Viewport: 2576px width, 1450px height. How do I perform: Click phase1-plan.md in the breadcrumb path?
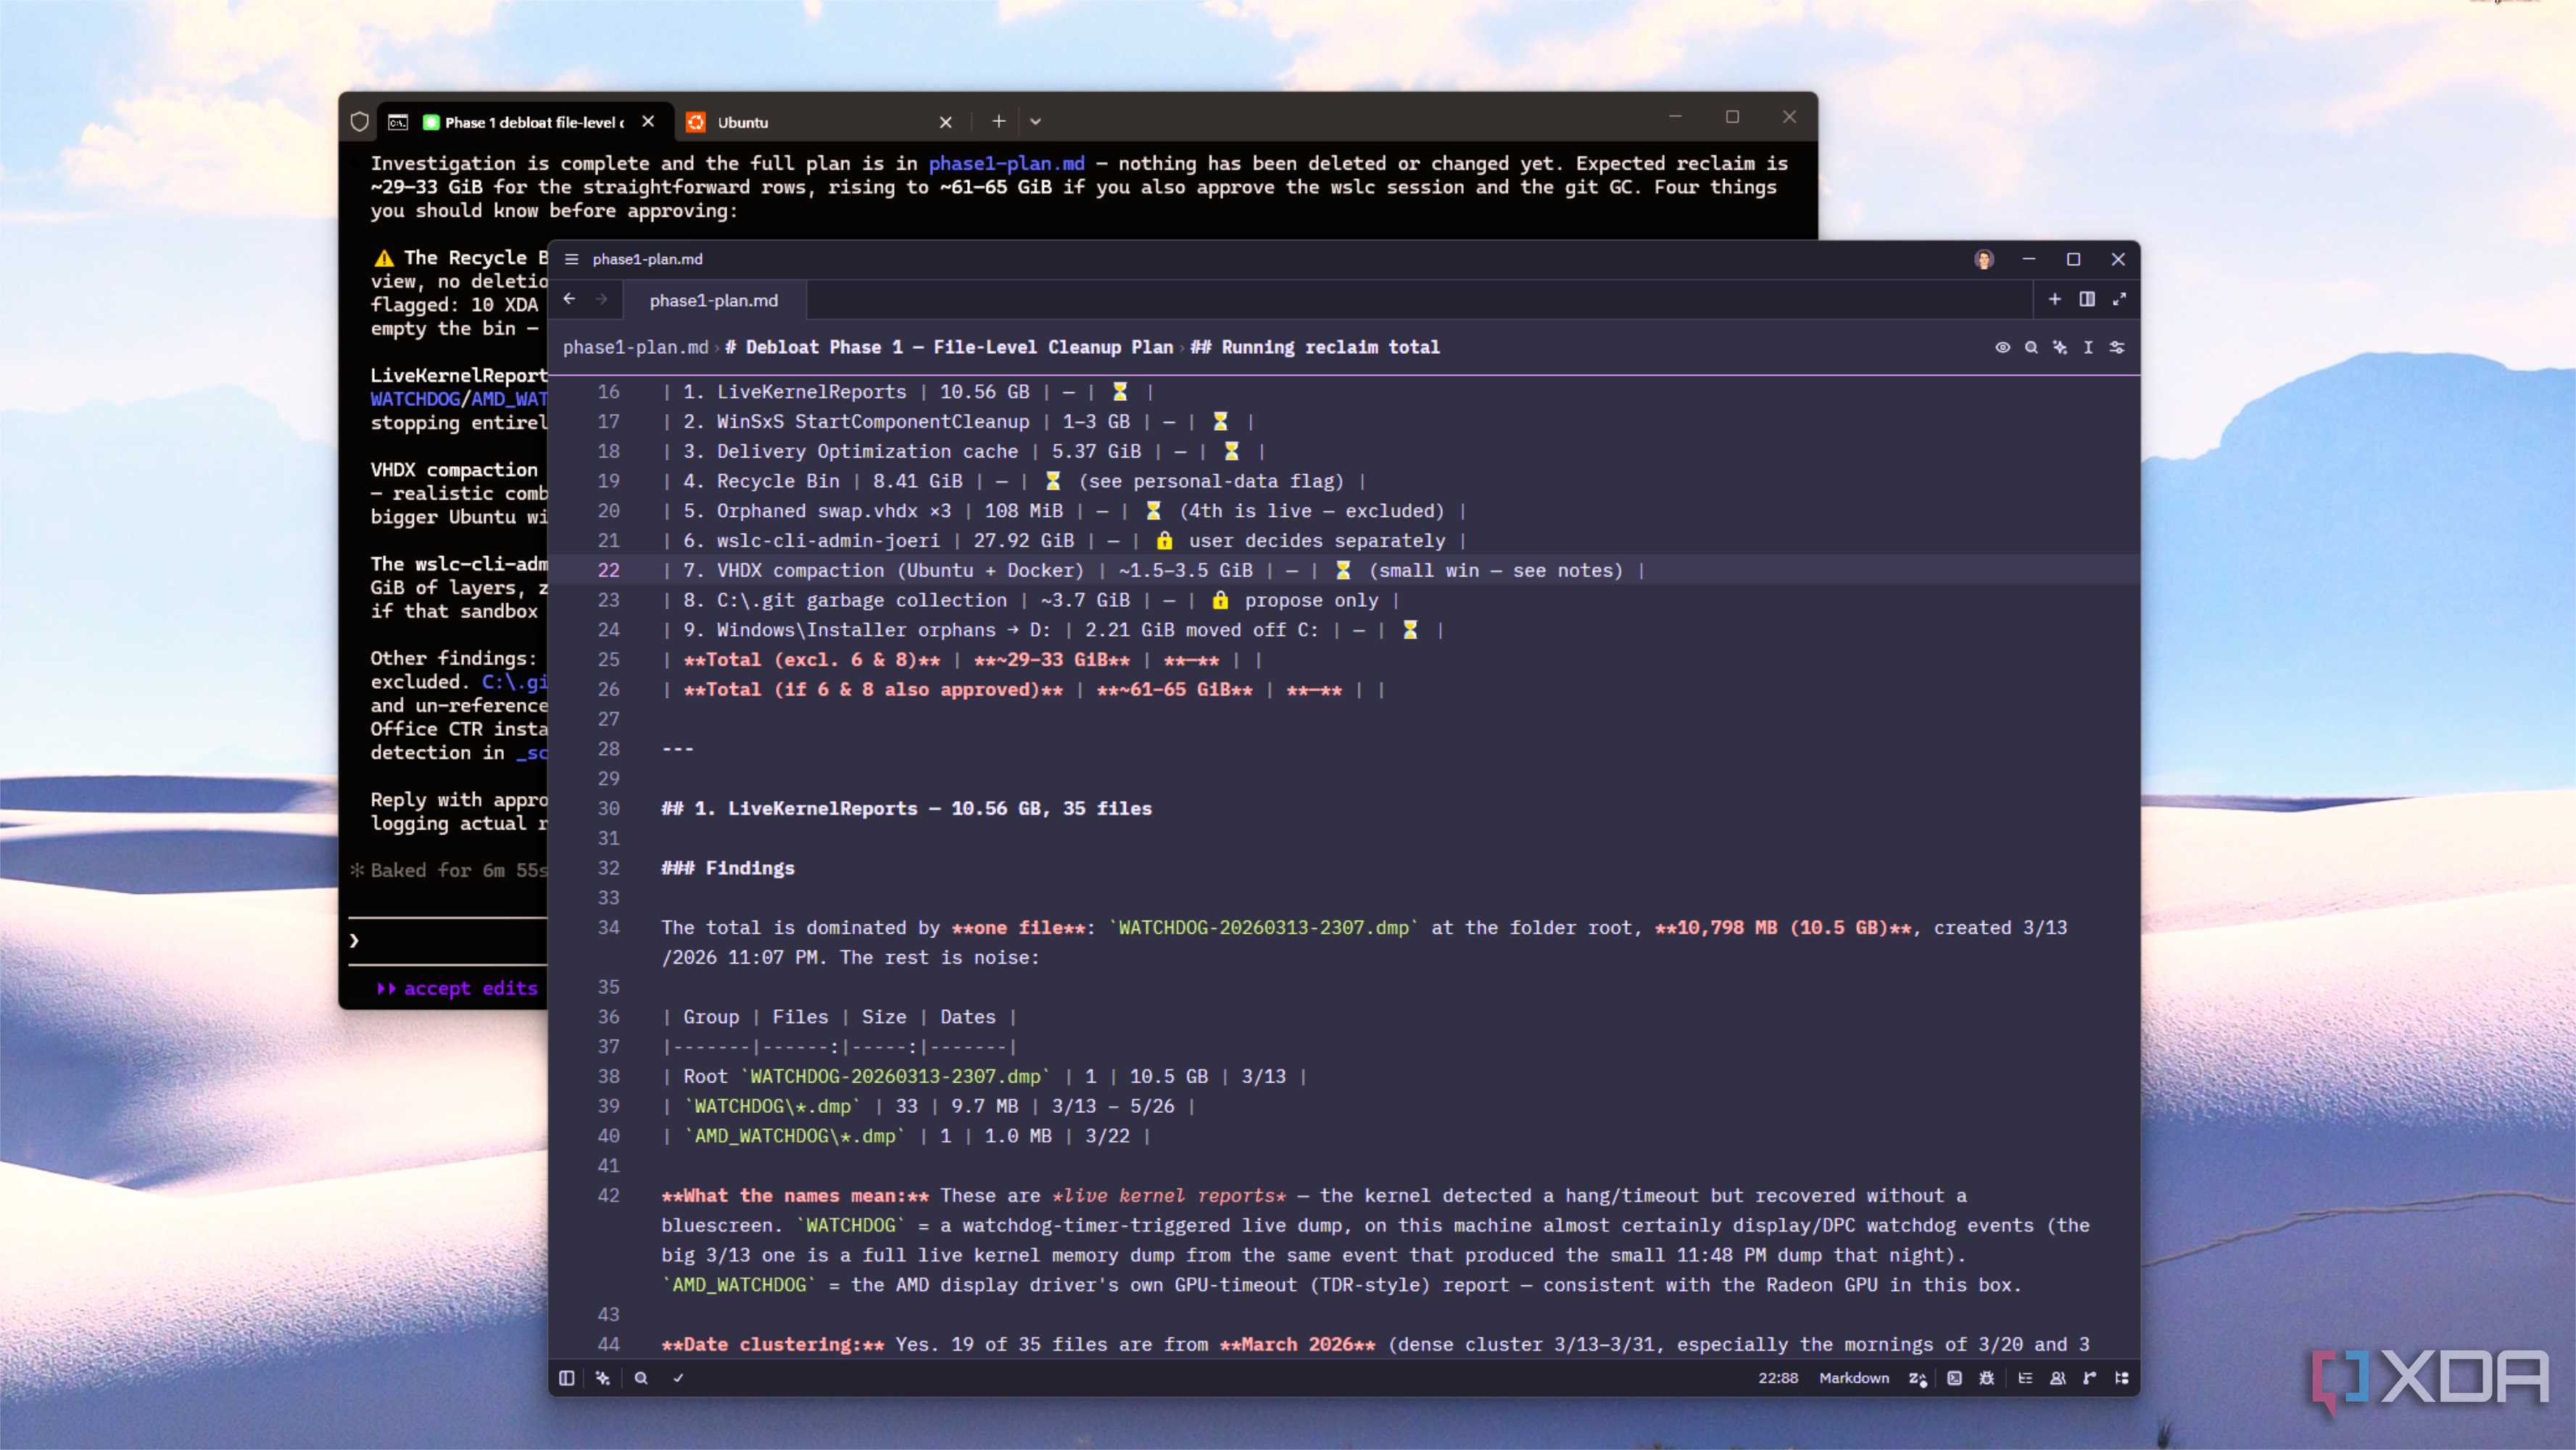point(635,347)
